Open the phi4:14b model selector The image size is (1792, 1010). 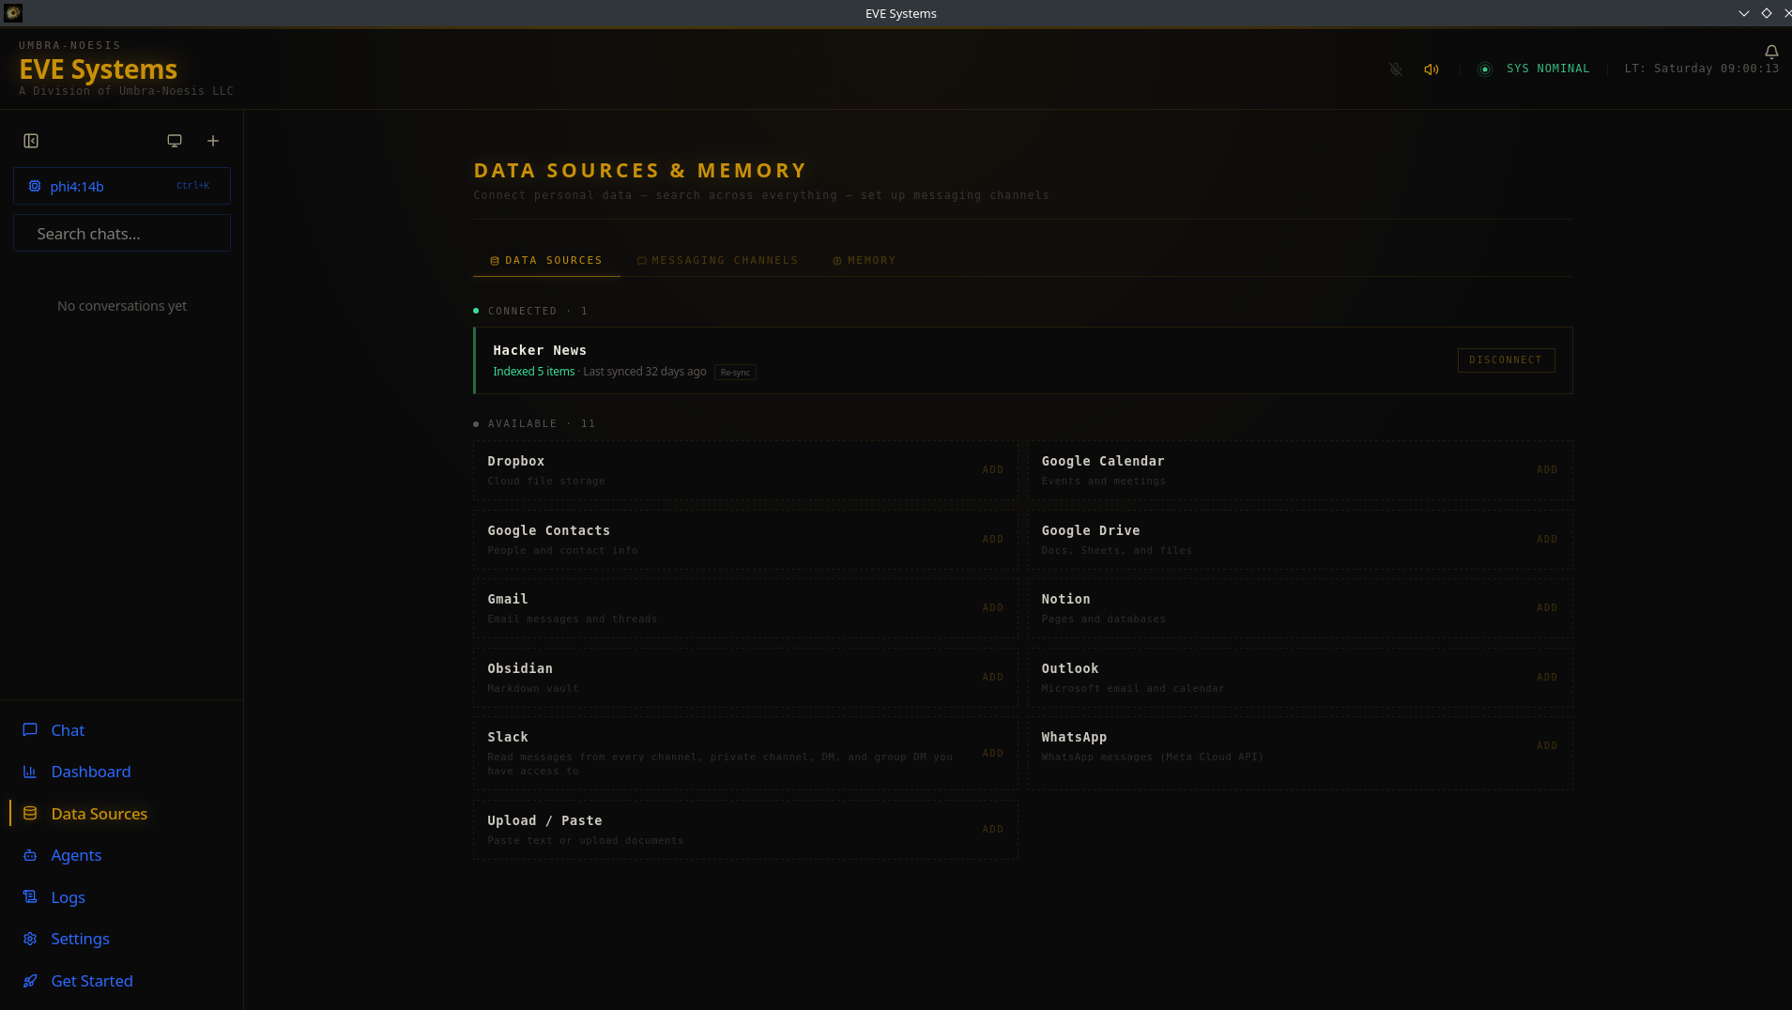pos(122,186)
